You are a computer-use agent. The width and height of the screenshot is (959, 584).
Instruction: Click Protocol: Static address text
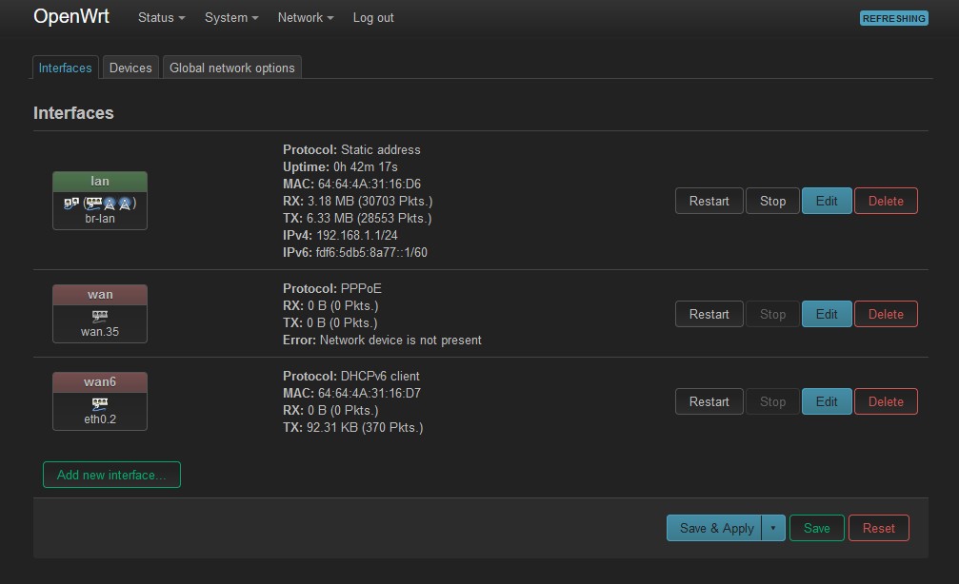pyautogui.click(x=351, y=149)
